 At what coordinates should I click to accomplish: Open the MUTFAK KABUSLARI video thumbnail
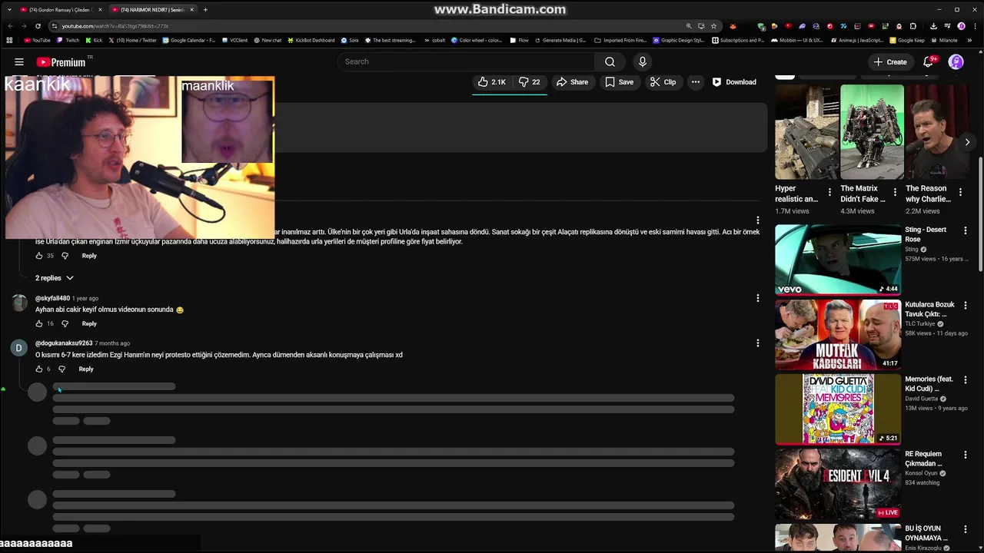point(838,334)
